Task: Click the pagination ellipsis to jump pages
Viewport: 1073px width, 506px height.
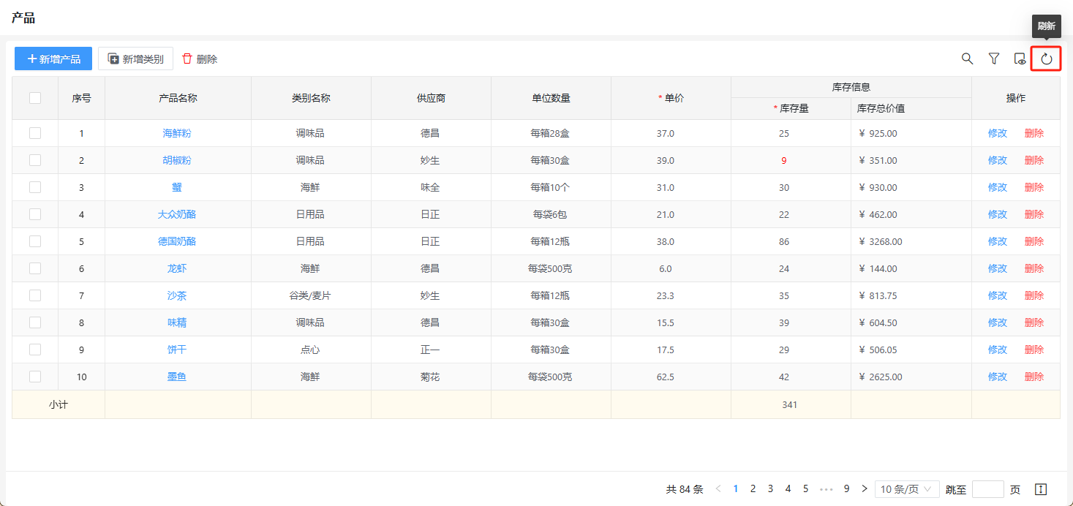Action: 826,489
